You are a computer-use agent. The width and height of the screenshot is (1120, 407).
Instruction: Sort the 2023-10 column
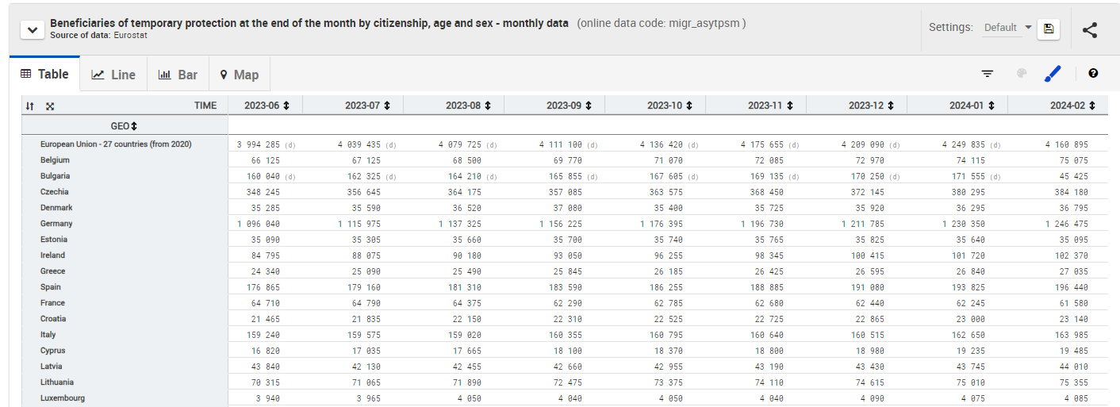(x=689, y=106)
